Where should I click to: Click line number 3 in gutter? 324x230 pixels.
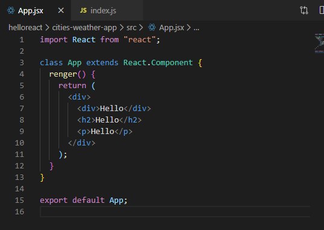coord(22,63)
